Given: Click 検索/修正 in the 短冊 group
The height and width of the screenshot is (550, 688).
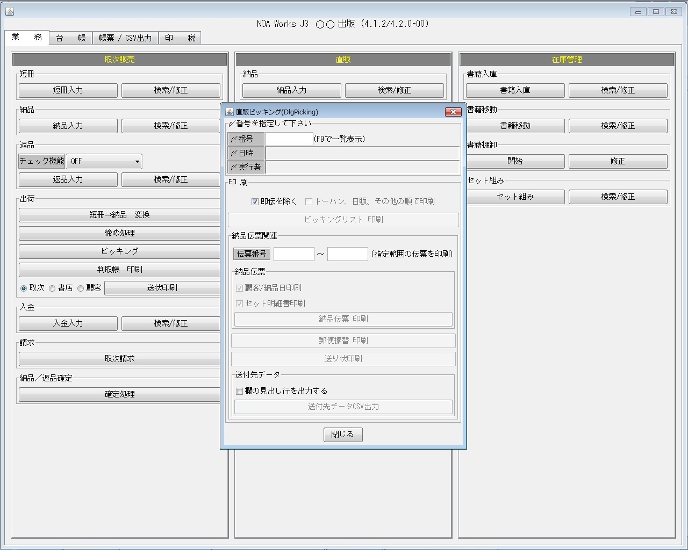Looking at the screenshot, I should 171,90.
